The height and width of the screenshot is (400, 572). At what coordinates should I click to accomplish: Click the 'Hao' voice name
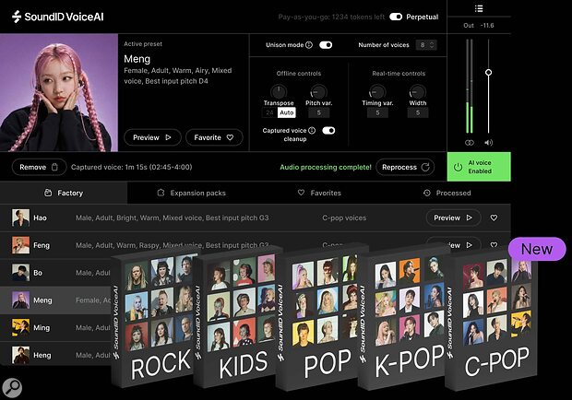pyautogui.click(x=40, y=218)
